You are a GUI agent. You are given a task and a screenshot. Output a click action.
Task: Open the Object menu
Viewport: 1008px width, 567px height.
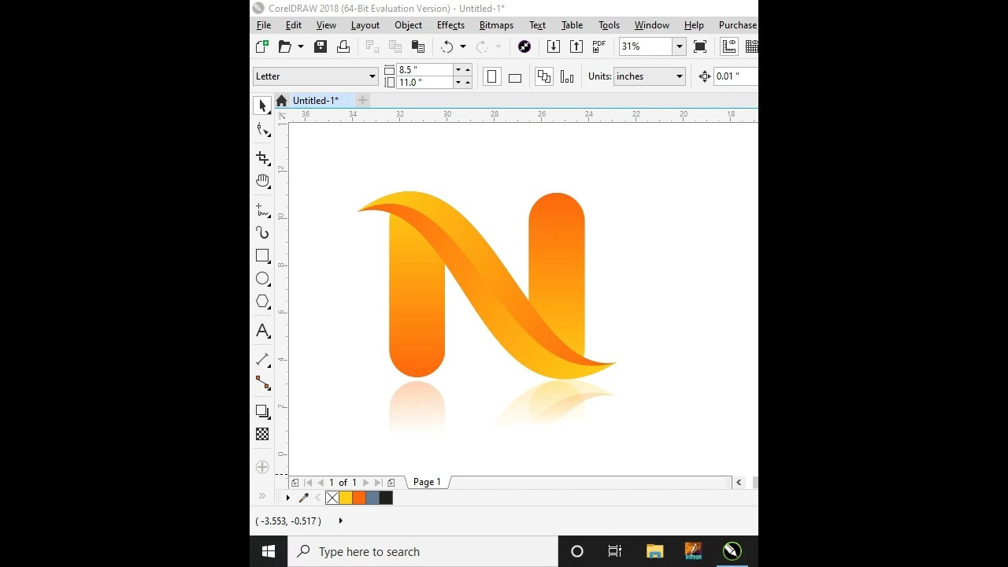[408, 25]
